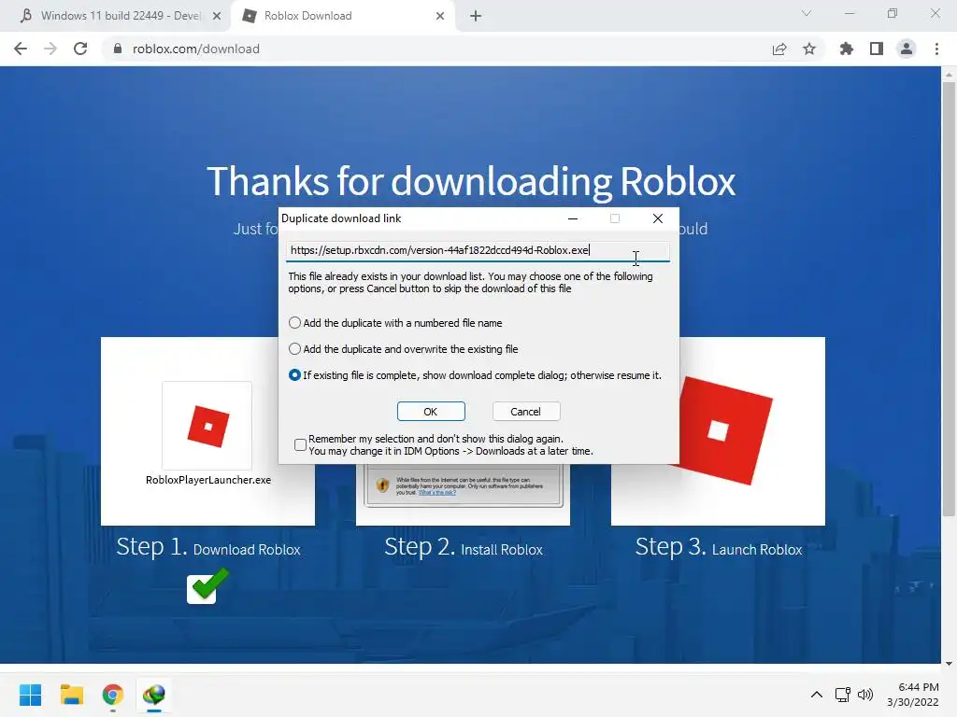Image resolution: width=957 pixels, height=717 pixels.
Task: Click the RobloxPlayerLauncher.exe icon thumbnail
Action: [207, 426]
